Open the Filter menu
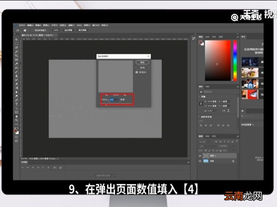The width and height of the screenshot is (277, 207). click(x=71, y=25)
